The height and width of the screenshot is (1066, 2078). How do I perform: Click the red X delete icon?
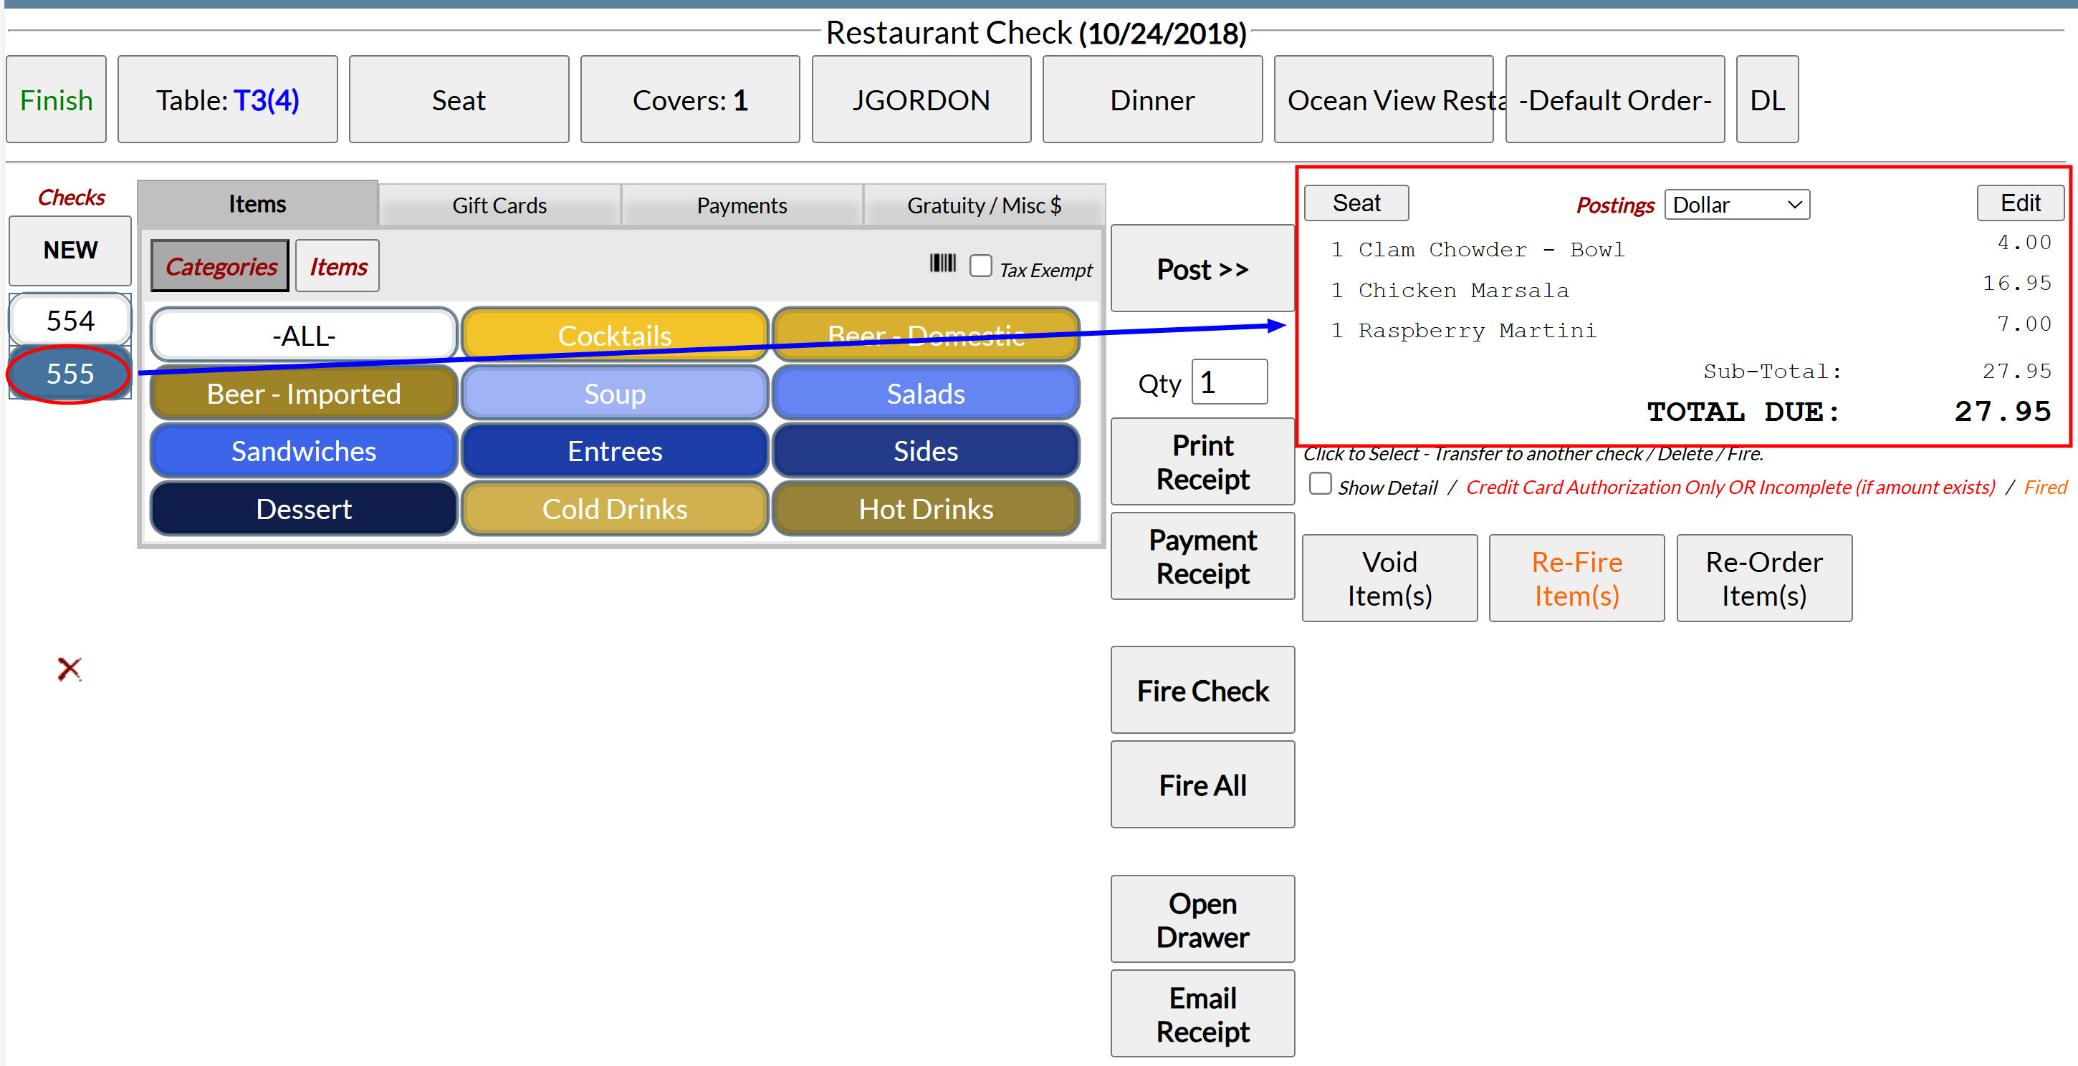(70, 669)
